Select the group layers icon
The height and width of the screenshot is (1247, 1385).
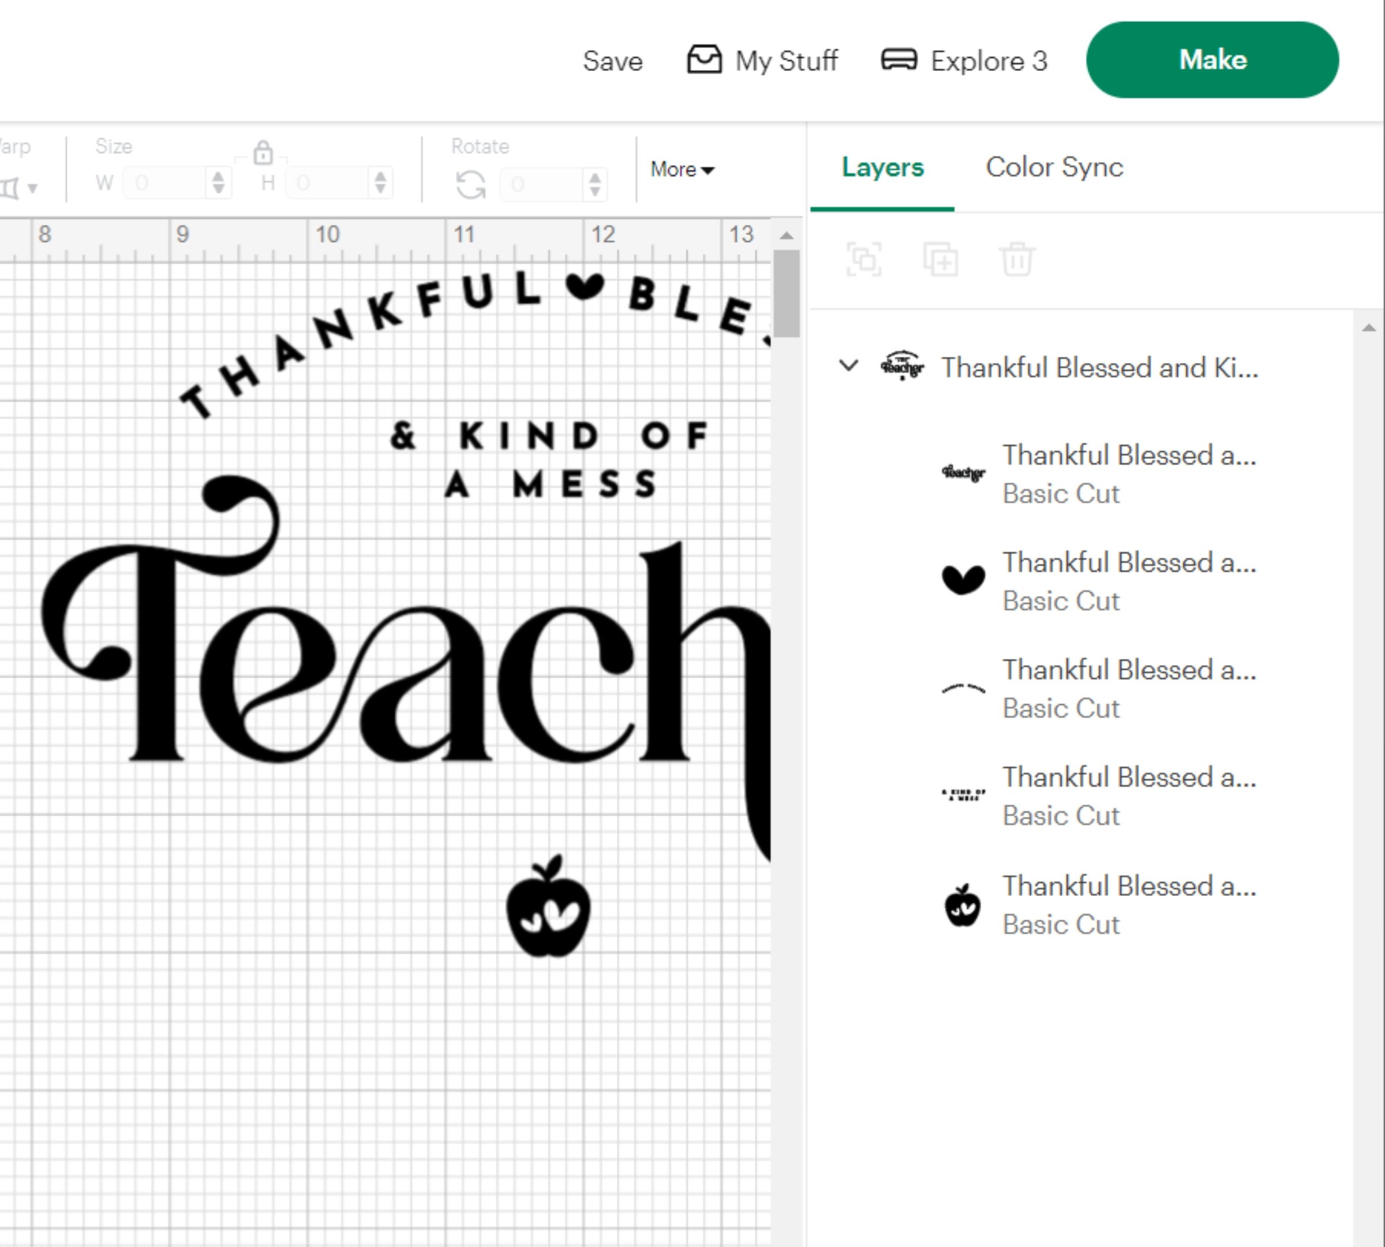point(864,260)
